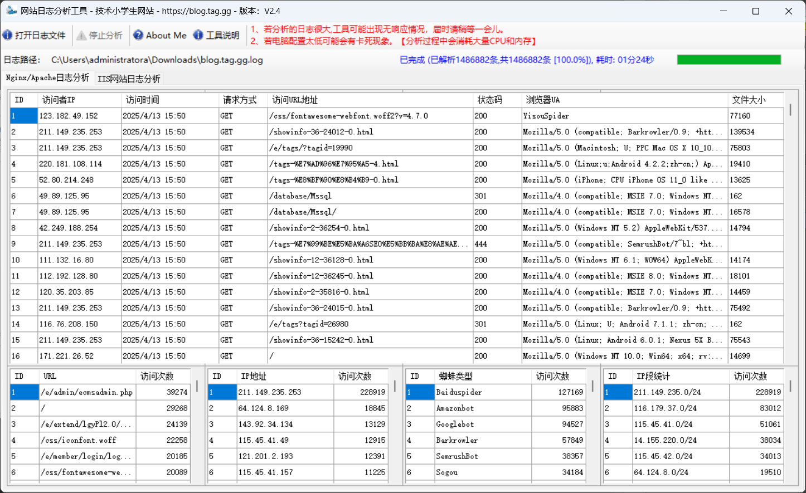Click the About Me button label
This screenshot has width=806, height=493.
pyautogui.click(x=166, y=35)
